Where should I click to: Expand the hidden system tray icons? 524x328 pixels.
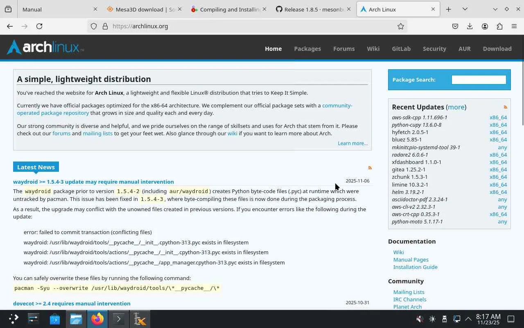click(x=468, y=319)
